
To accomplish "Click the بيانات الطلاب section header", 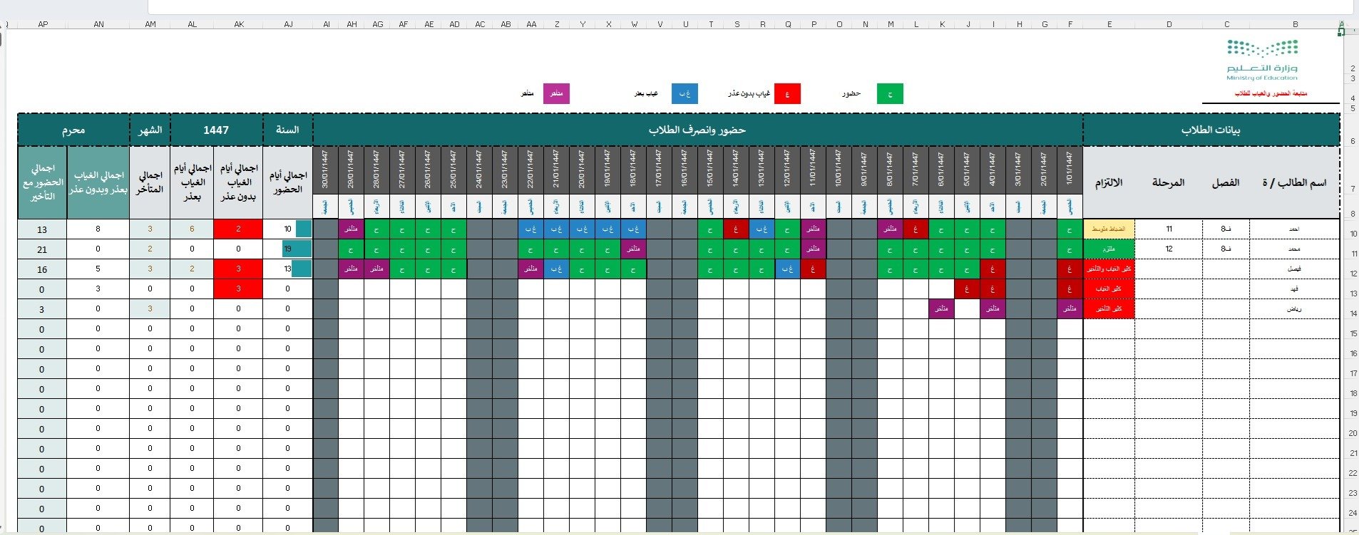I will (1211, 130).
